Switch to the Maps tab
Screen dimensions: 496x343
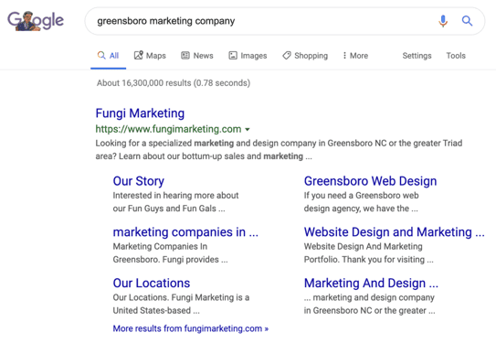pos(150,56)
